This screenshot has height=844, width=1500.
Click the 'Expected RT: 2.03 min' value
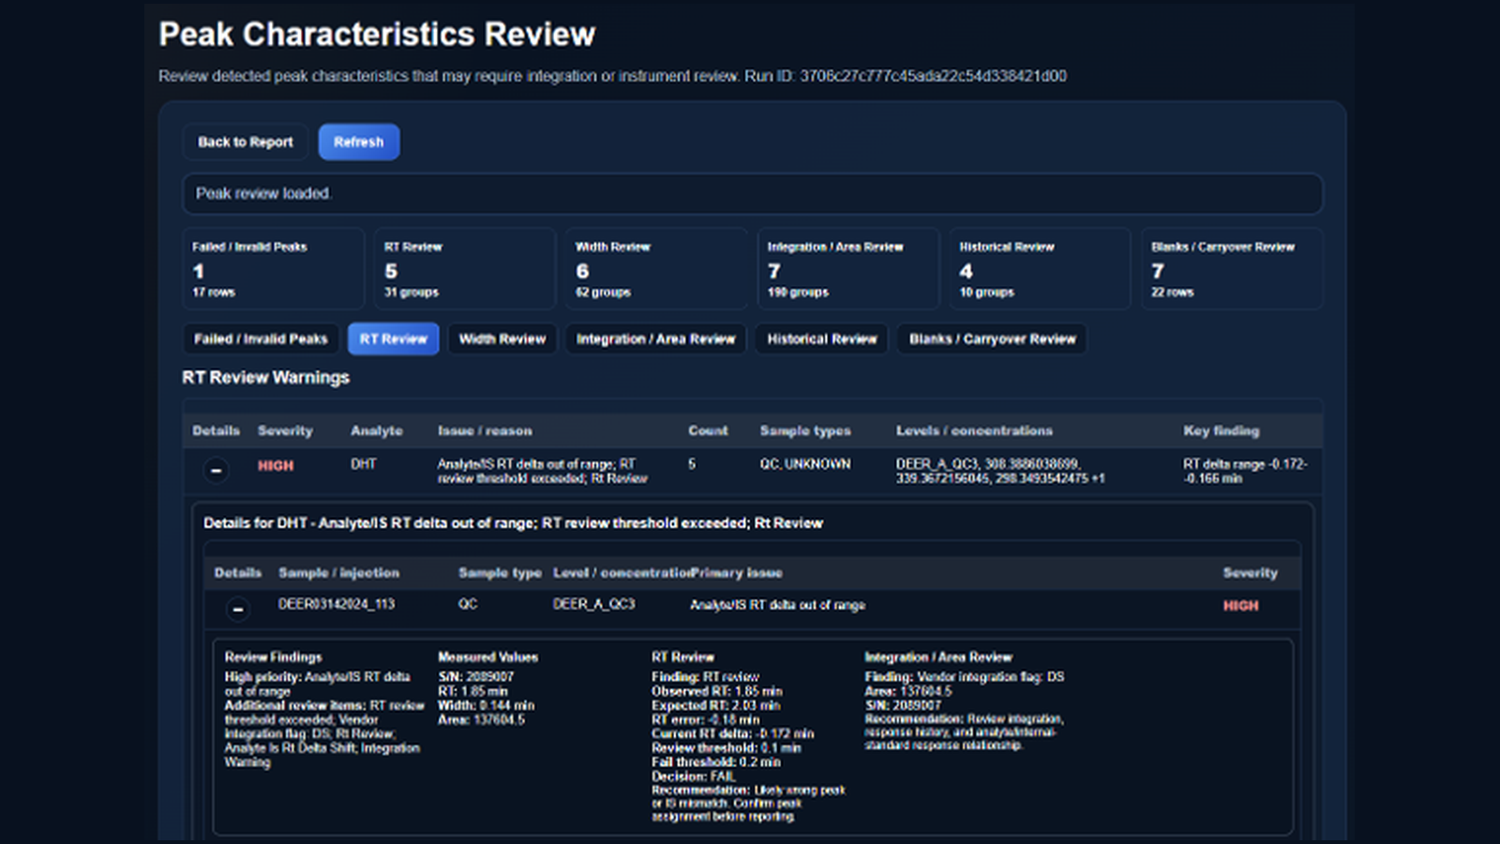(716, 705)
